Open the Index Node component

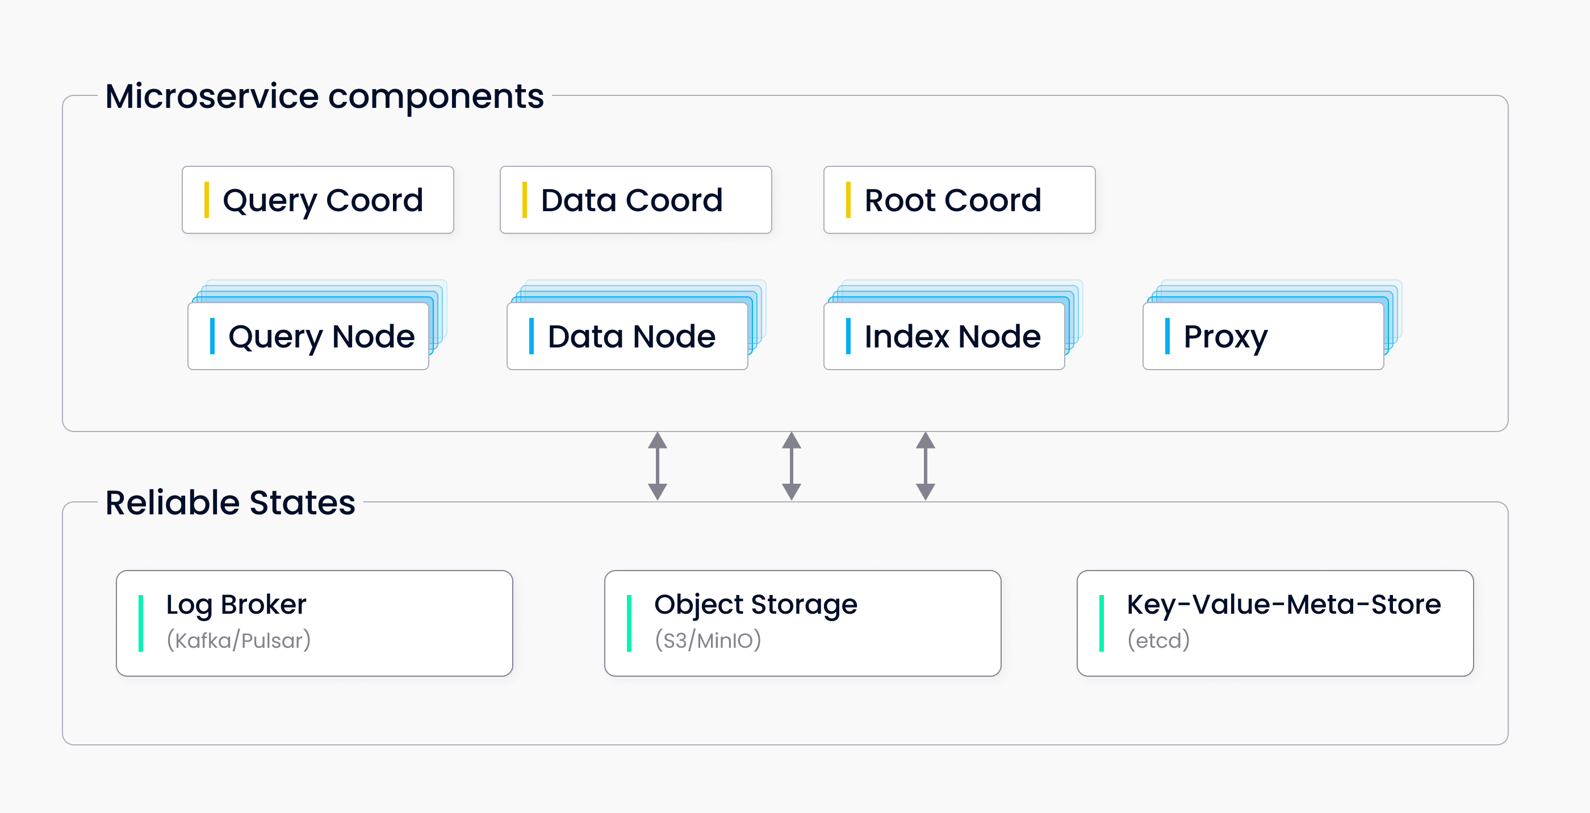coord(944,337)
